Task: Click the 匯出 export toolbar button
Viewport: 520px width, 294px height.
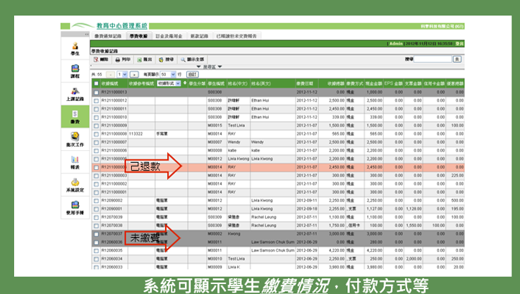Action: [145, 60]
